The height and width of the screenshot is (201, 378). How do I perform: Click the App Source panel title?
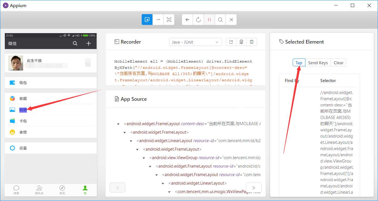(133, 99)
